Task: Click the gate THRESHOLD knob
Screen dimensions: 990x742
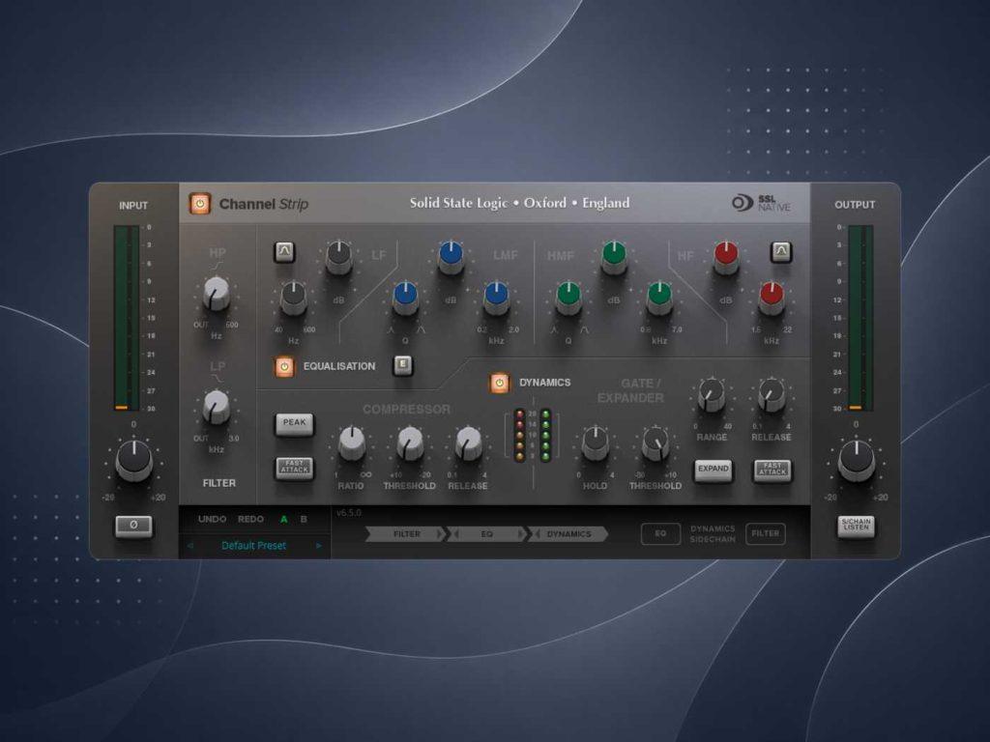Action: 655,443
